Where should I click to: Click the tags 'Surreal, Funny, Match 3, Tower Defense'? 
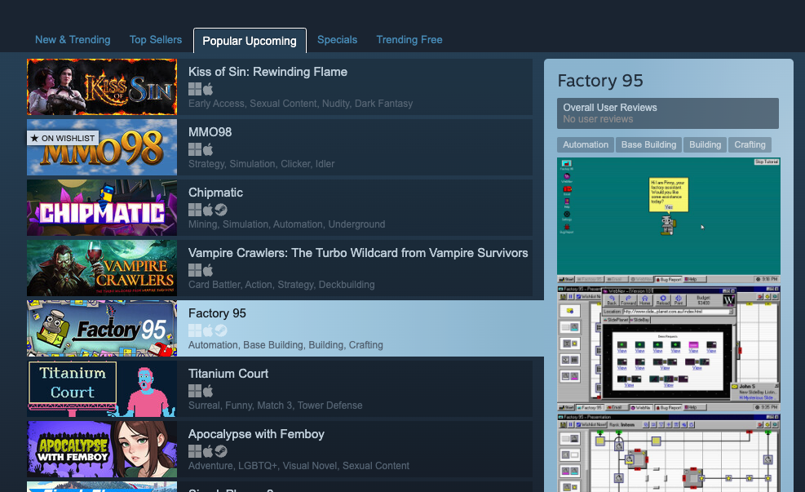pos(275,406)
